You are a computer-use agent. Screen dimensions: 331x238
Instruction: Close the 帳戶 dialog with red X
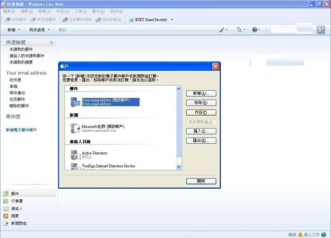pos(216,67)
